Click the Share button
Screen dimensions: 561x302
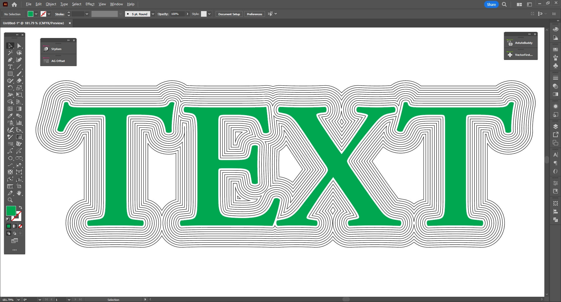(x=491, y=4)
